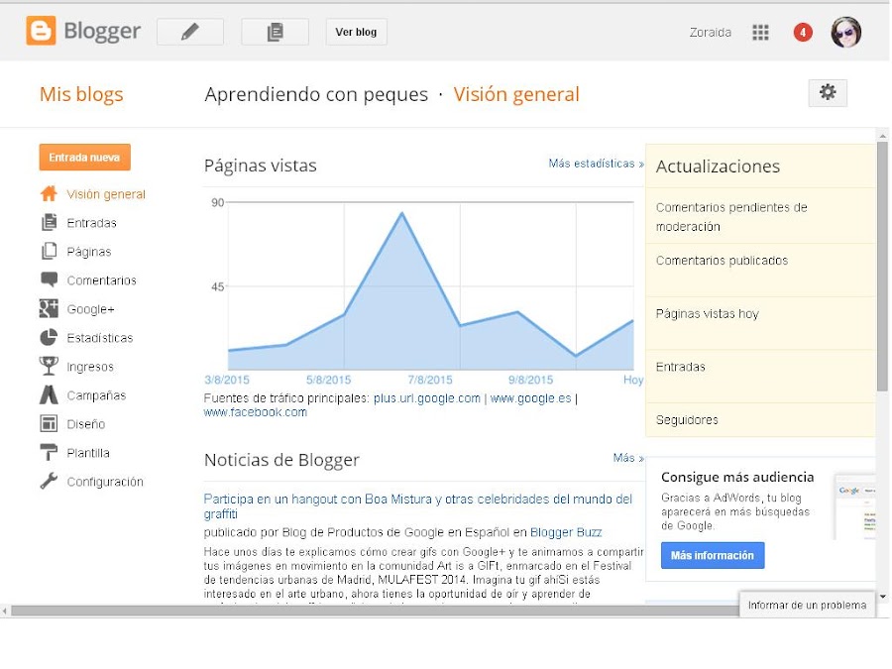Click the Entrada nueva button

[85, 157]
